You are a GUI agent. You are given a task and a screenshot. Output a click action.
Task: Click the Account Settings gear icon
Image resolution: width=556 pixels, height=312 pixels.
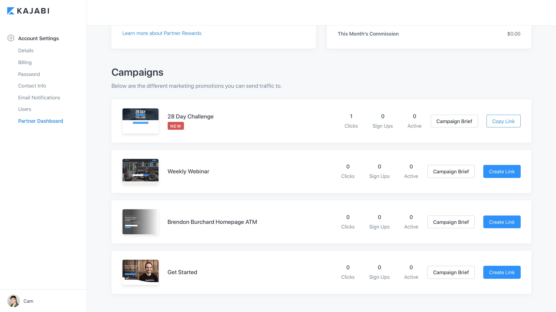pos(11,38)
